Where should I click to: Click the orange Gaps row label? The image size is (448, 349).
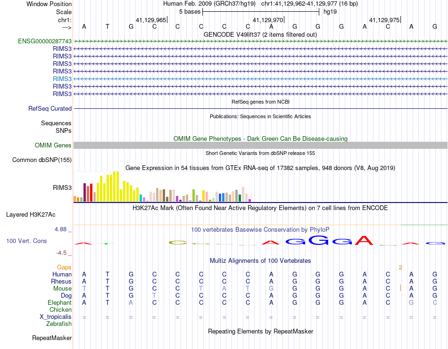(64, 267)
